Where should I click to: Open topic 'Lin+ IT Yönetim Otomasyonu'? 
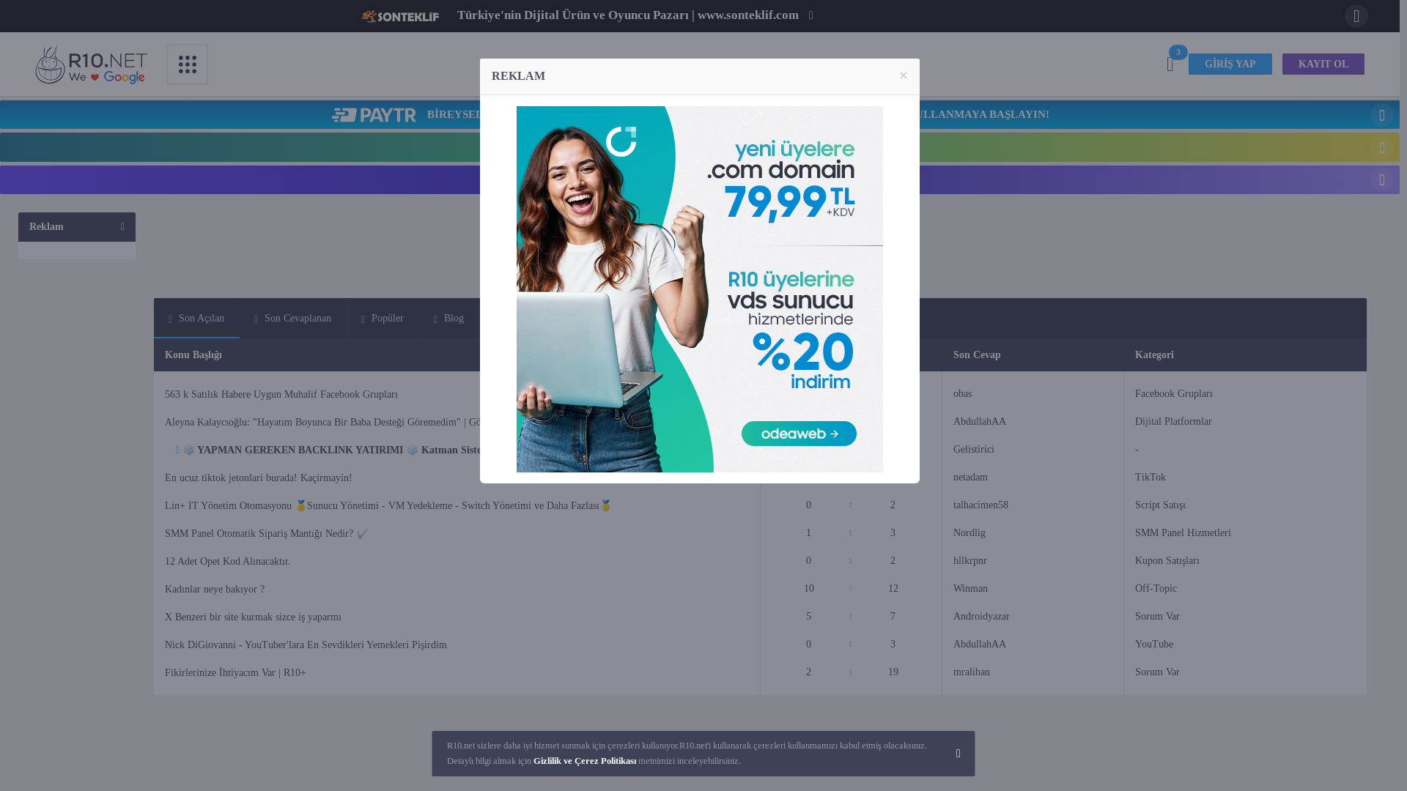388,506
